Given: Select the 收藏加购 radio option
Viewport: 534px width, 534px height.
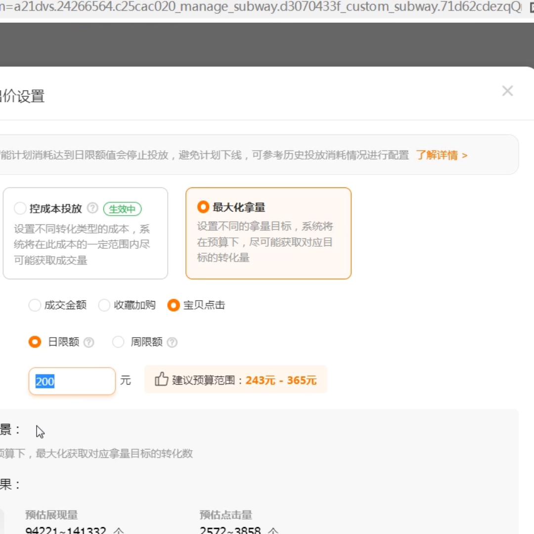Looking at the screenshot, I should coord(104,305).
